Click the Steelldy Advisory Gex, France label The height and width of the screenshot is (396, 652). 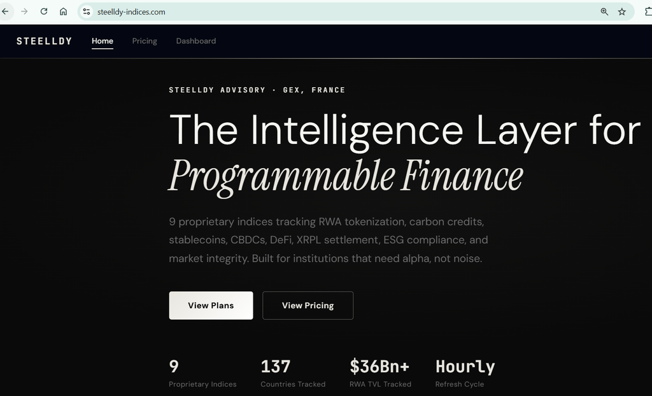coord(257,90)
